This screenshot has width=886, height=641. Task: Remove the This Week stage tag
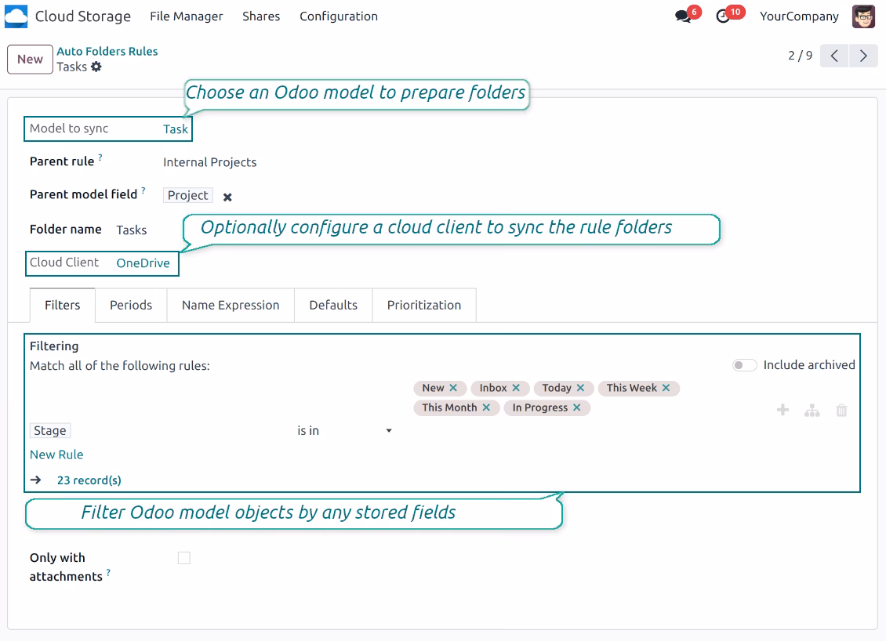pos(666,388)
